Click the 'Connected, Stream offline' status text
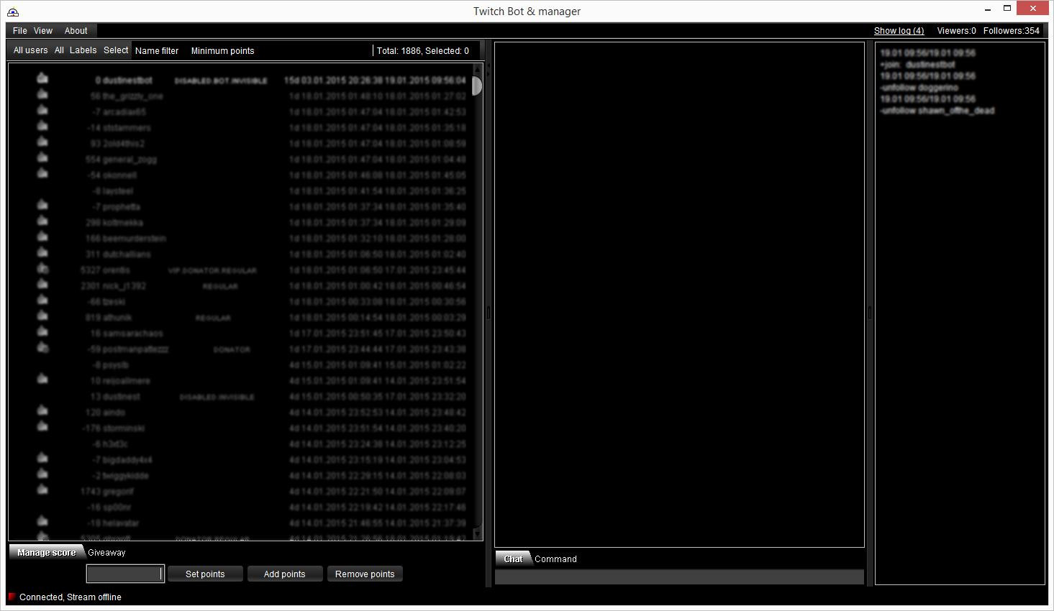Screen dimensions: 1054x611 tap(71, 597)
